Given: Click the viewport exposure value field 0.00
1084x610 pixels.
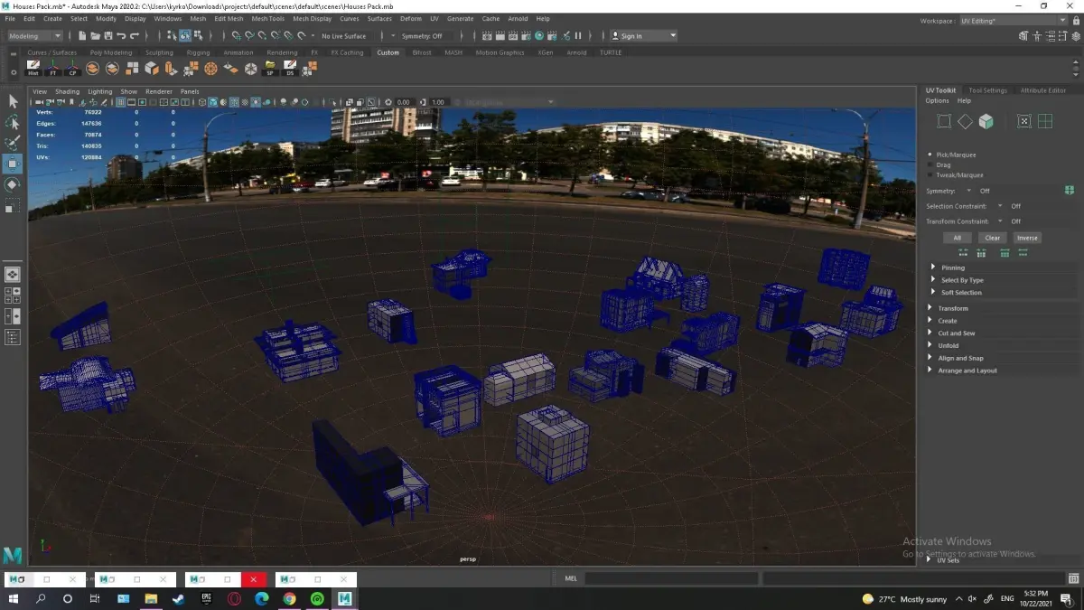Looking at the screenshot, I should 403,102.
